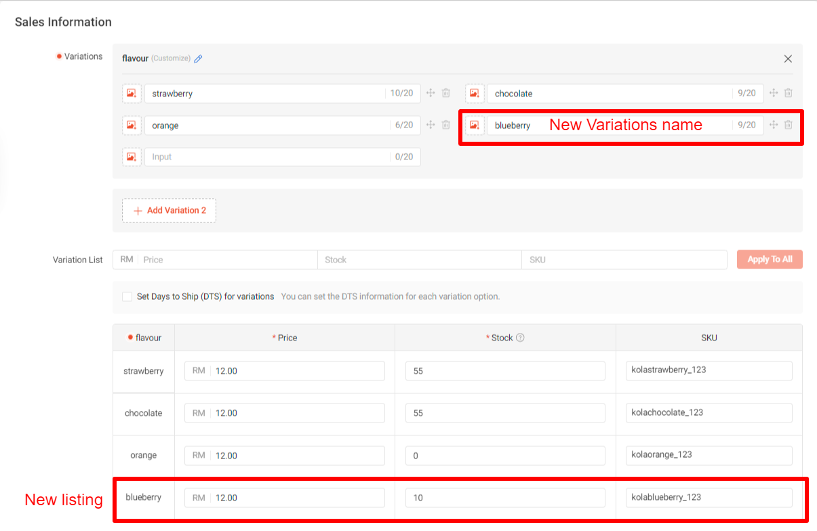This screenshot has height=531, width=817.
Task: Click the image upload icon beside orange
Action: click(x=132, y=125)
